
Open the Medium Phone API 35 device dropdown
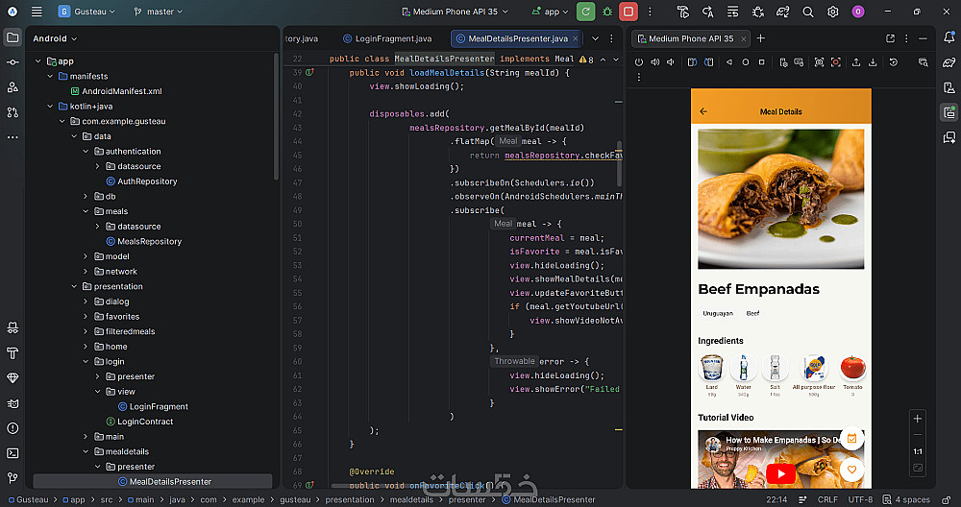[x=456, y=12]
